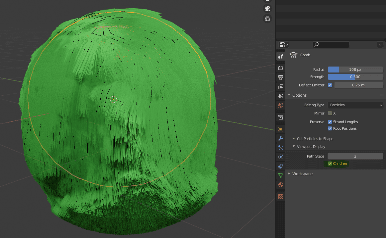This screenshot has height=238, width=386.
Task: Disable the Deflect Emitter checkbox
Action: (330, 85)
